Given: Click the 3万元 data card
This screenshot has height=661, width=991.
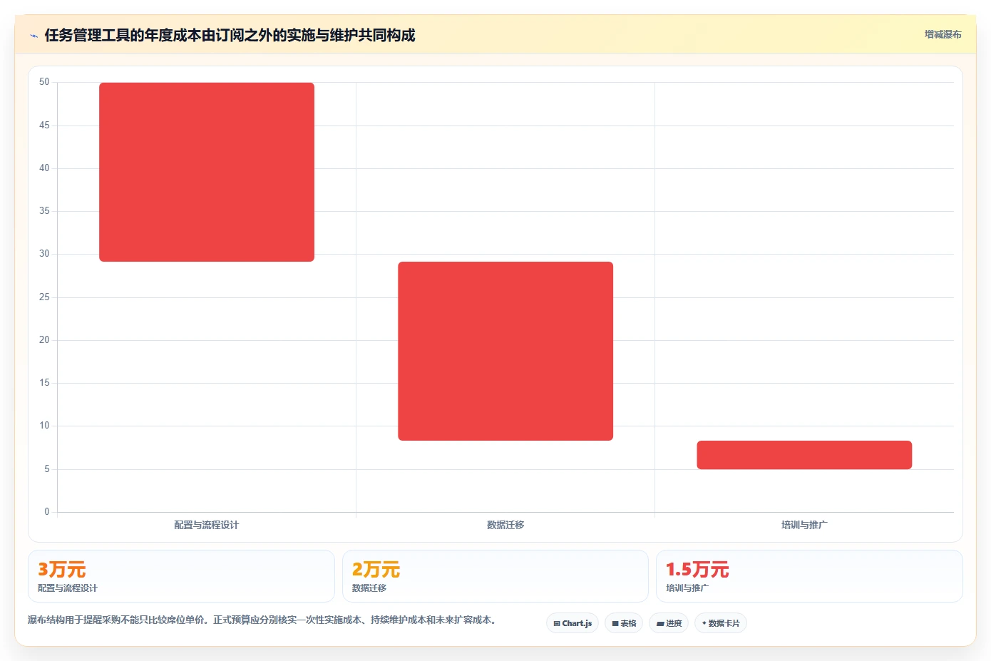Looking at the screenshot, I should pos(181,576).
